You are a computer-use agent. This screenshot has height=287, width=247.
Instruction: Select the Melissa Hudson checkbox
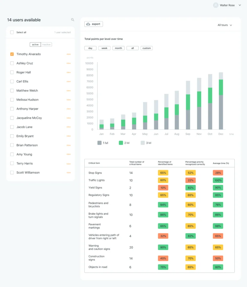tap(12, 100)
